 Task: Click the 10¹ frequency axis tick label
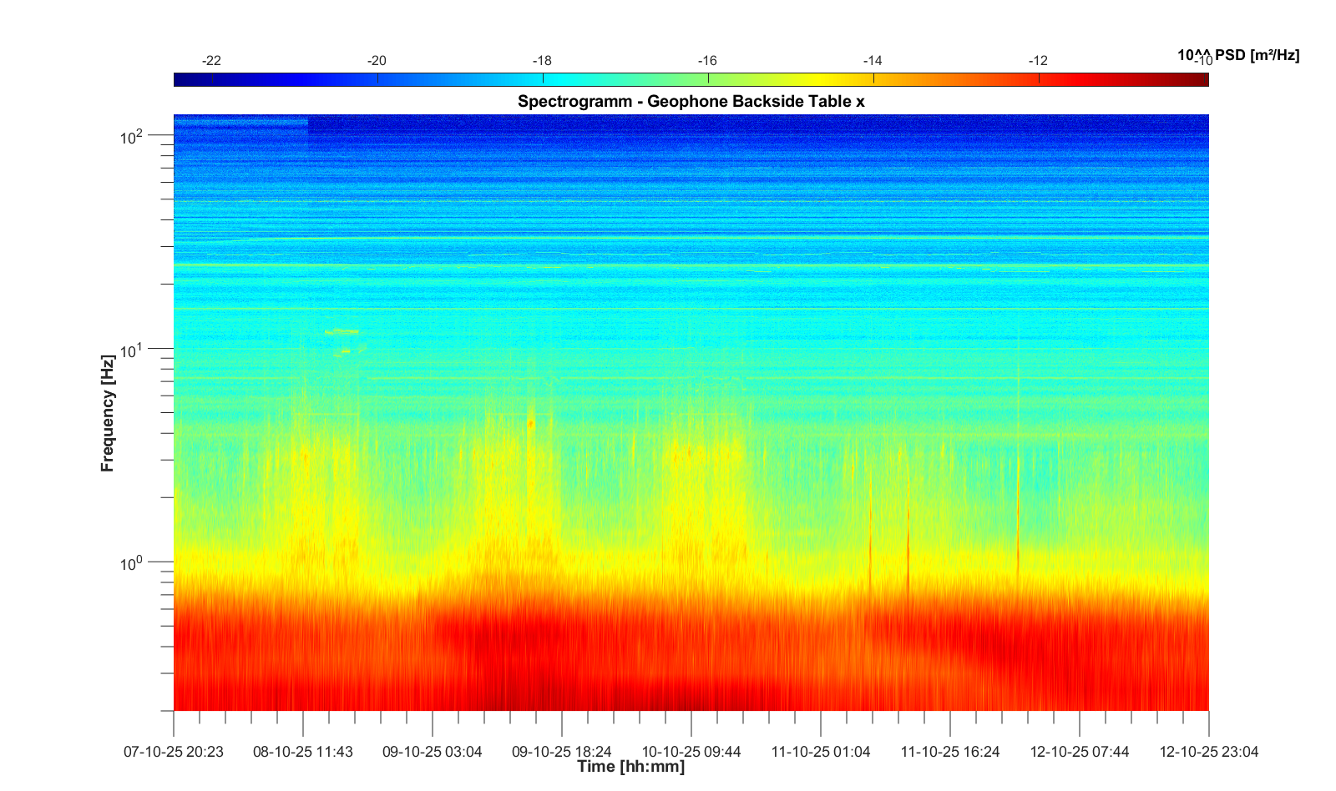point(132,350)
